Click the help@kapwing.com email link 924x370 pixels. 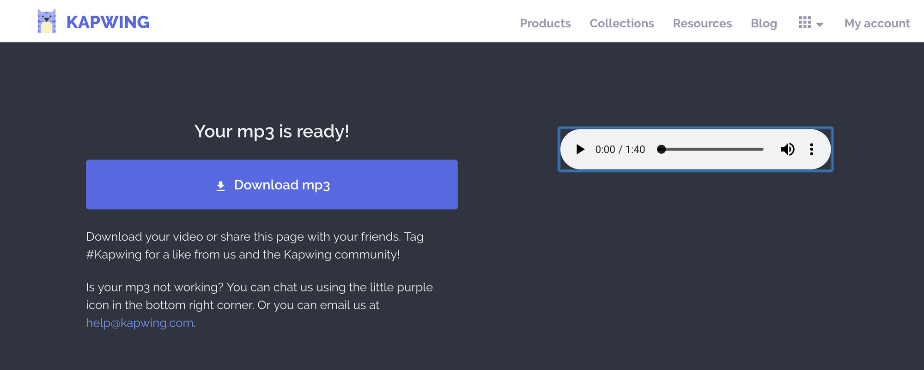point(140,323)
